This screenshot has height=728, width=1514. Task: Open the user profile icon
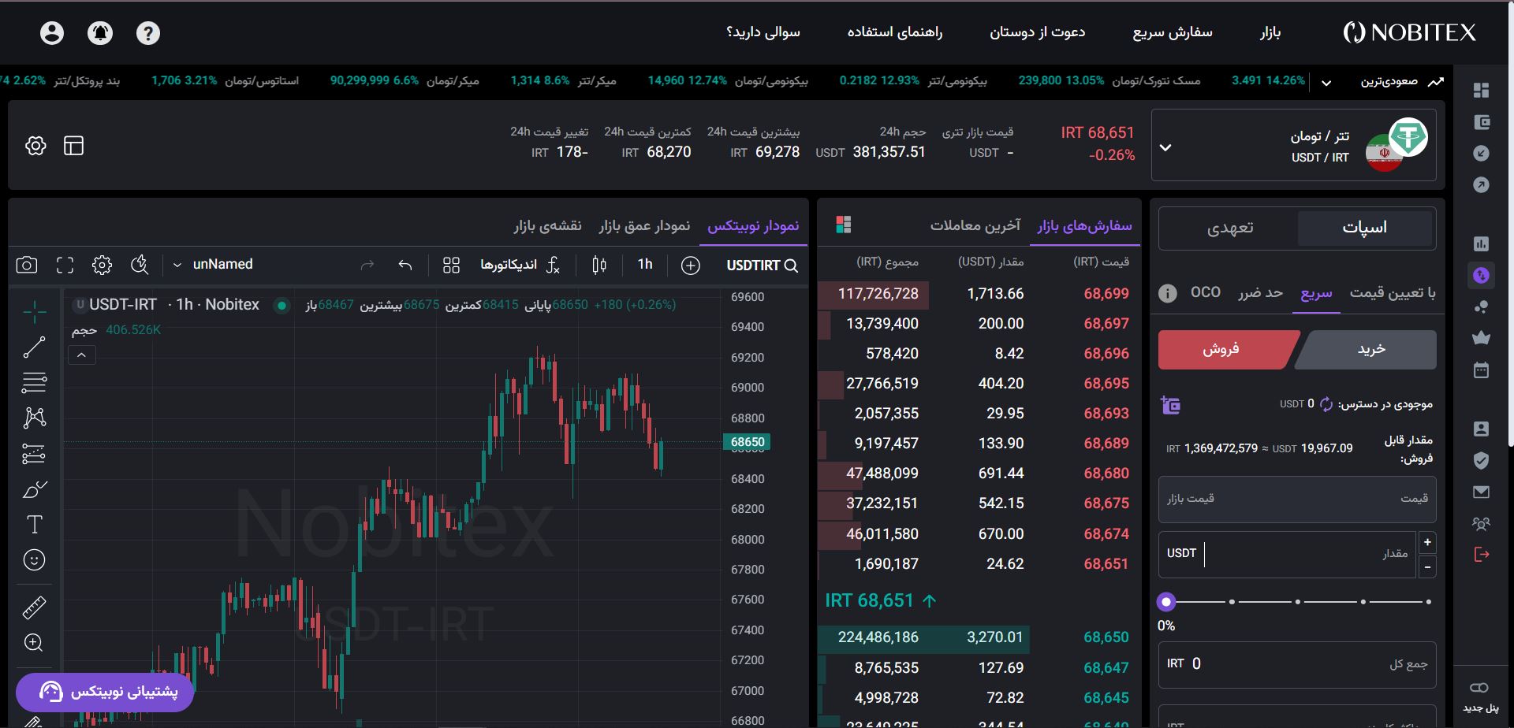tap(52, 32)
